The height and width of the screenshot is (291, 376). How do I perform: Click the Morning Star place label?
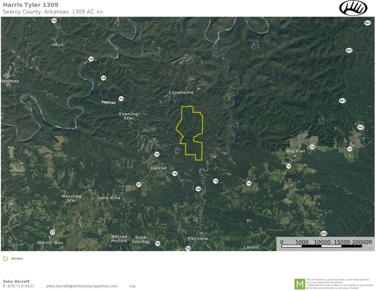click(x=72, y=198)
